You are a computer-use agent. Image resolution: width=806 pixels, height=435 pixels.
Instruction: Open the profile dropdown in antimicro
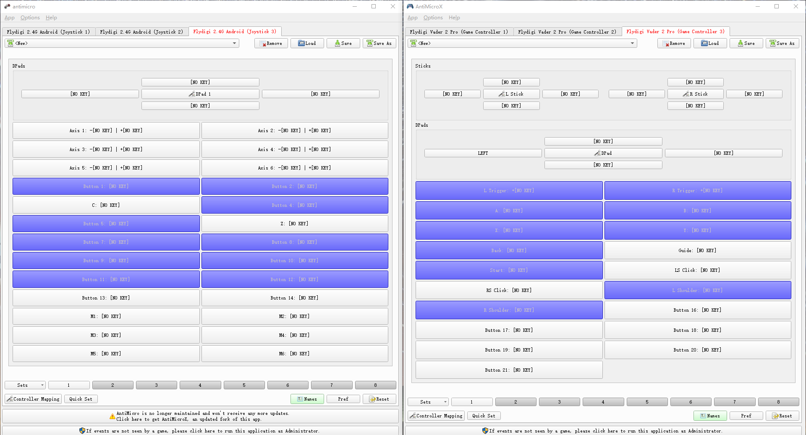pos(234,43)
